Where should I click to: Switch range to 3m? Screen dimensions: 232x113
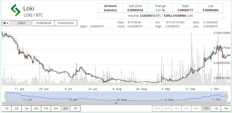pyautogui.click(x=56, y=108)
